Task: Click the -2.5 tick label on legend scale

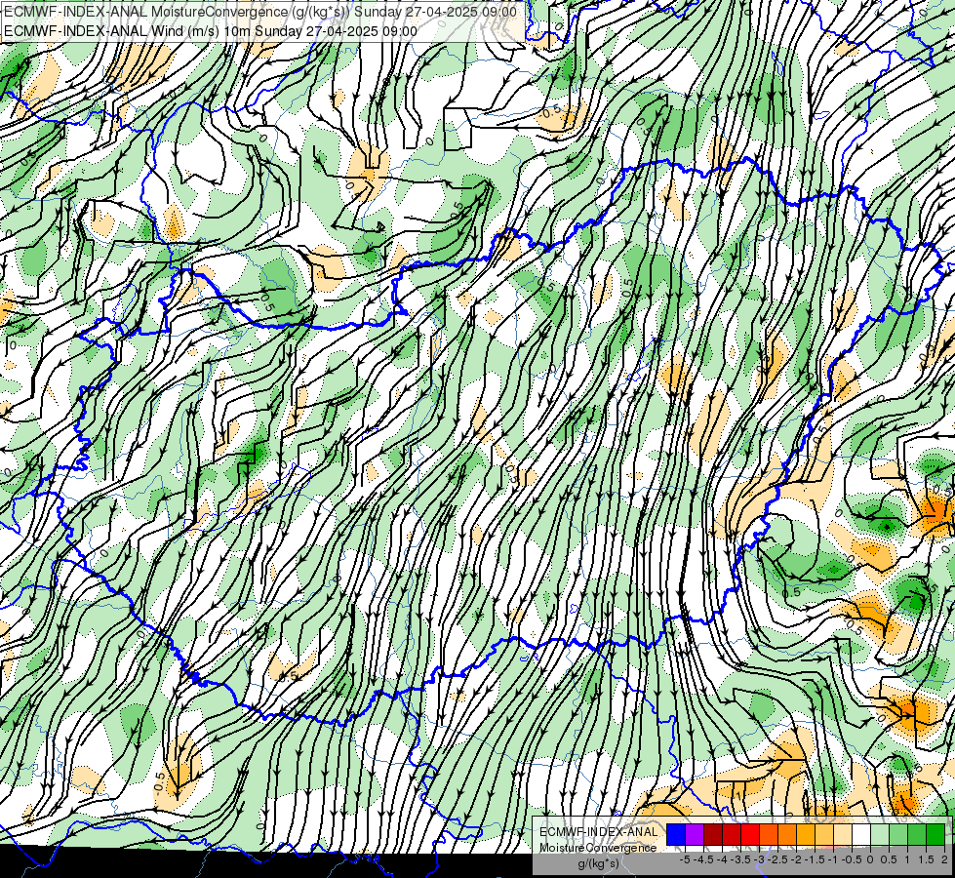Action: coord(777,859)
